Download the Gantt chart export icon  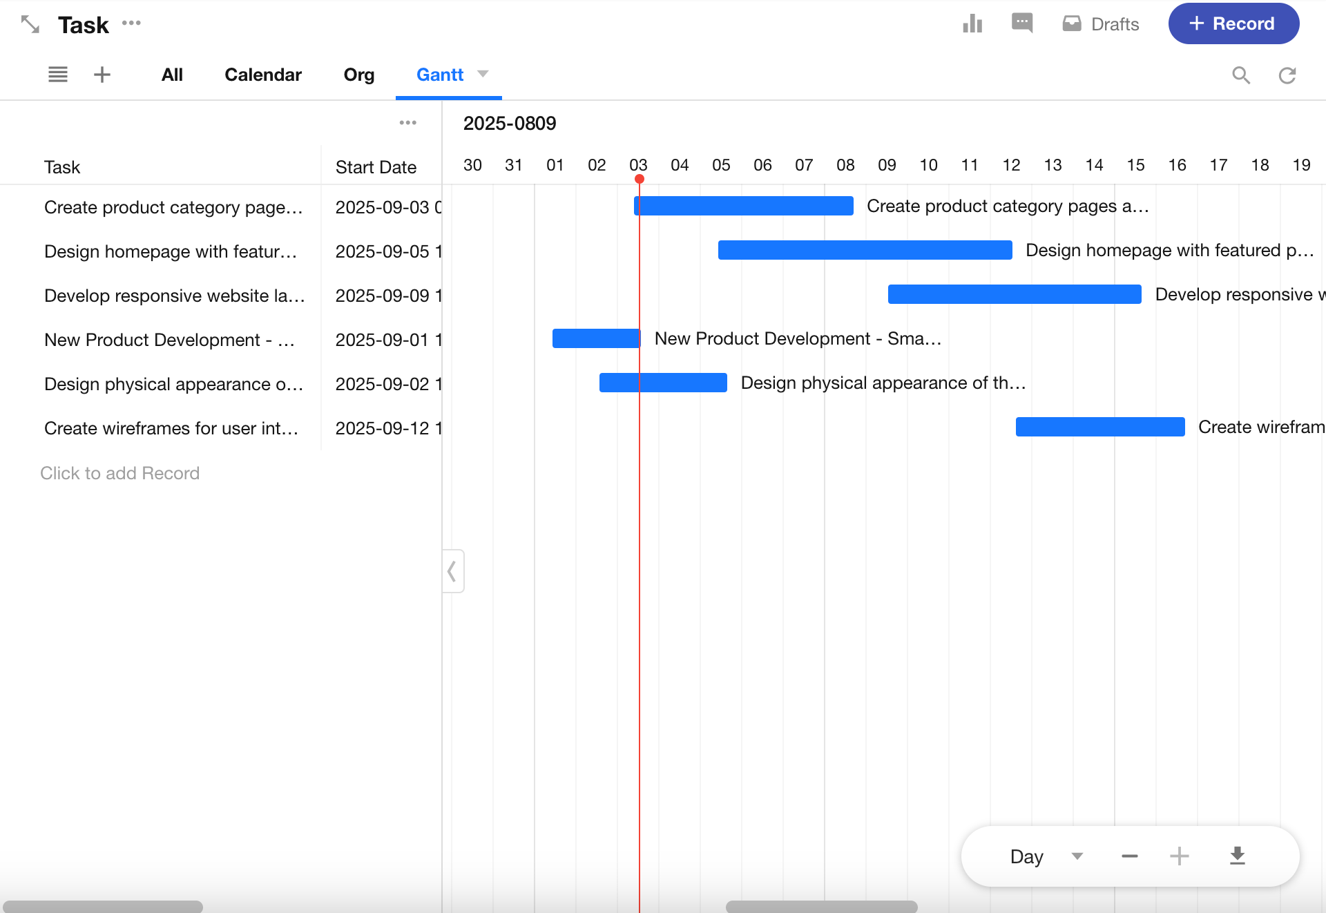pos(1238,856)
